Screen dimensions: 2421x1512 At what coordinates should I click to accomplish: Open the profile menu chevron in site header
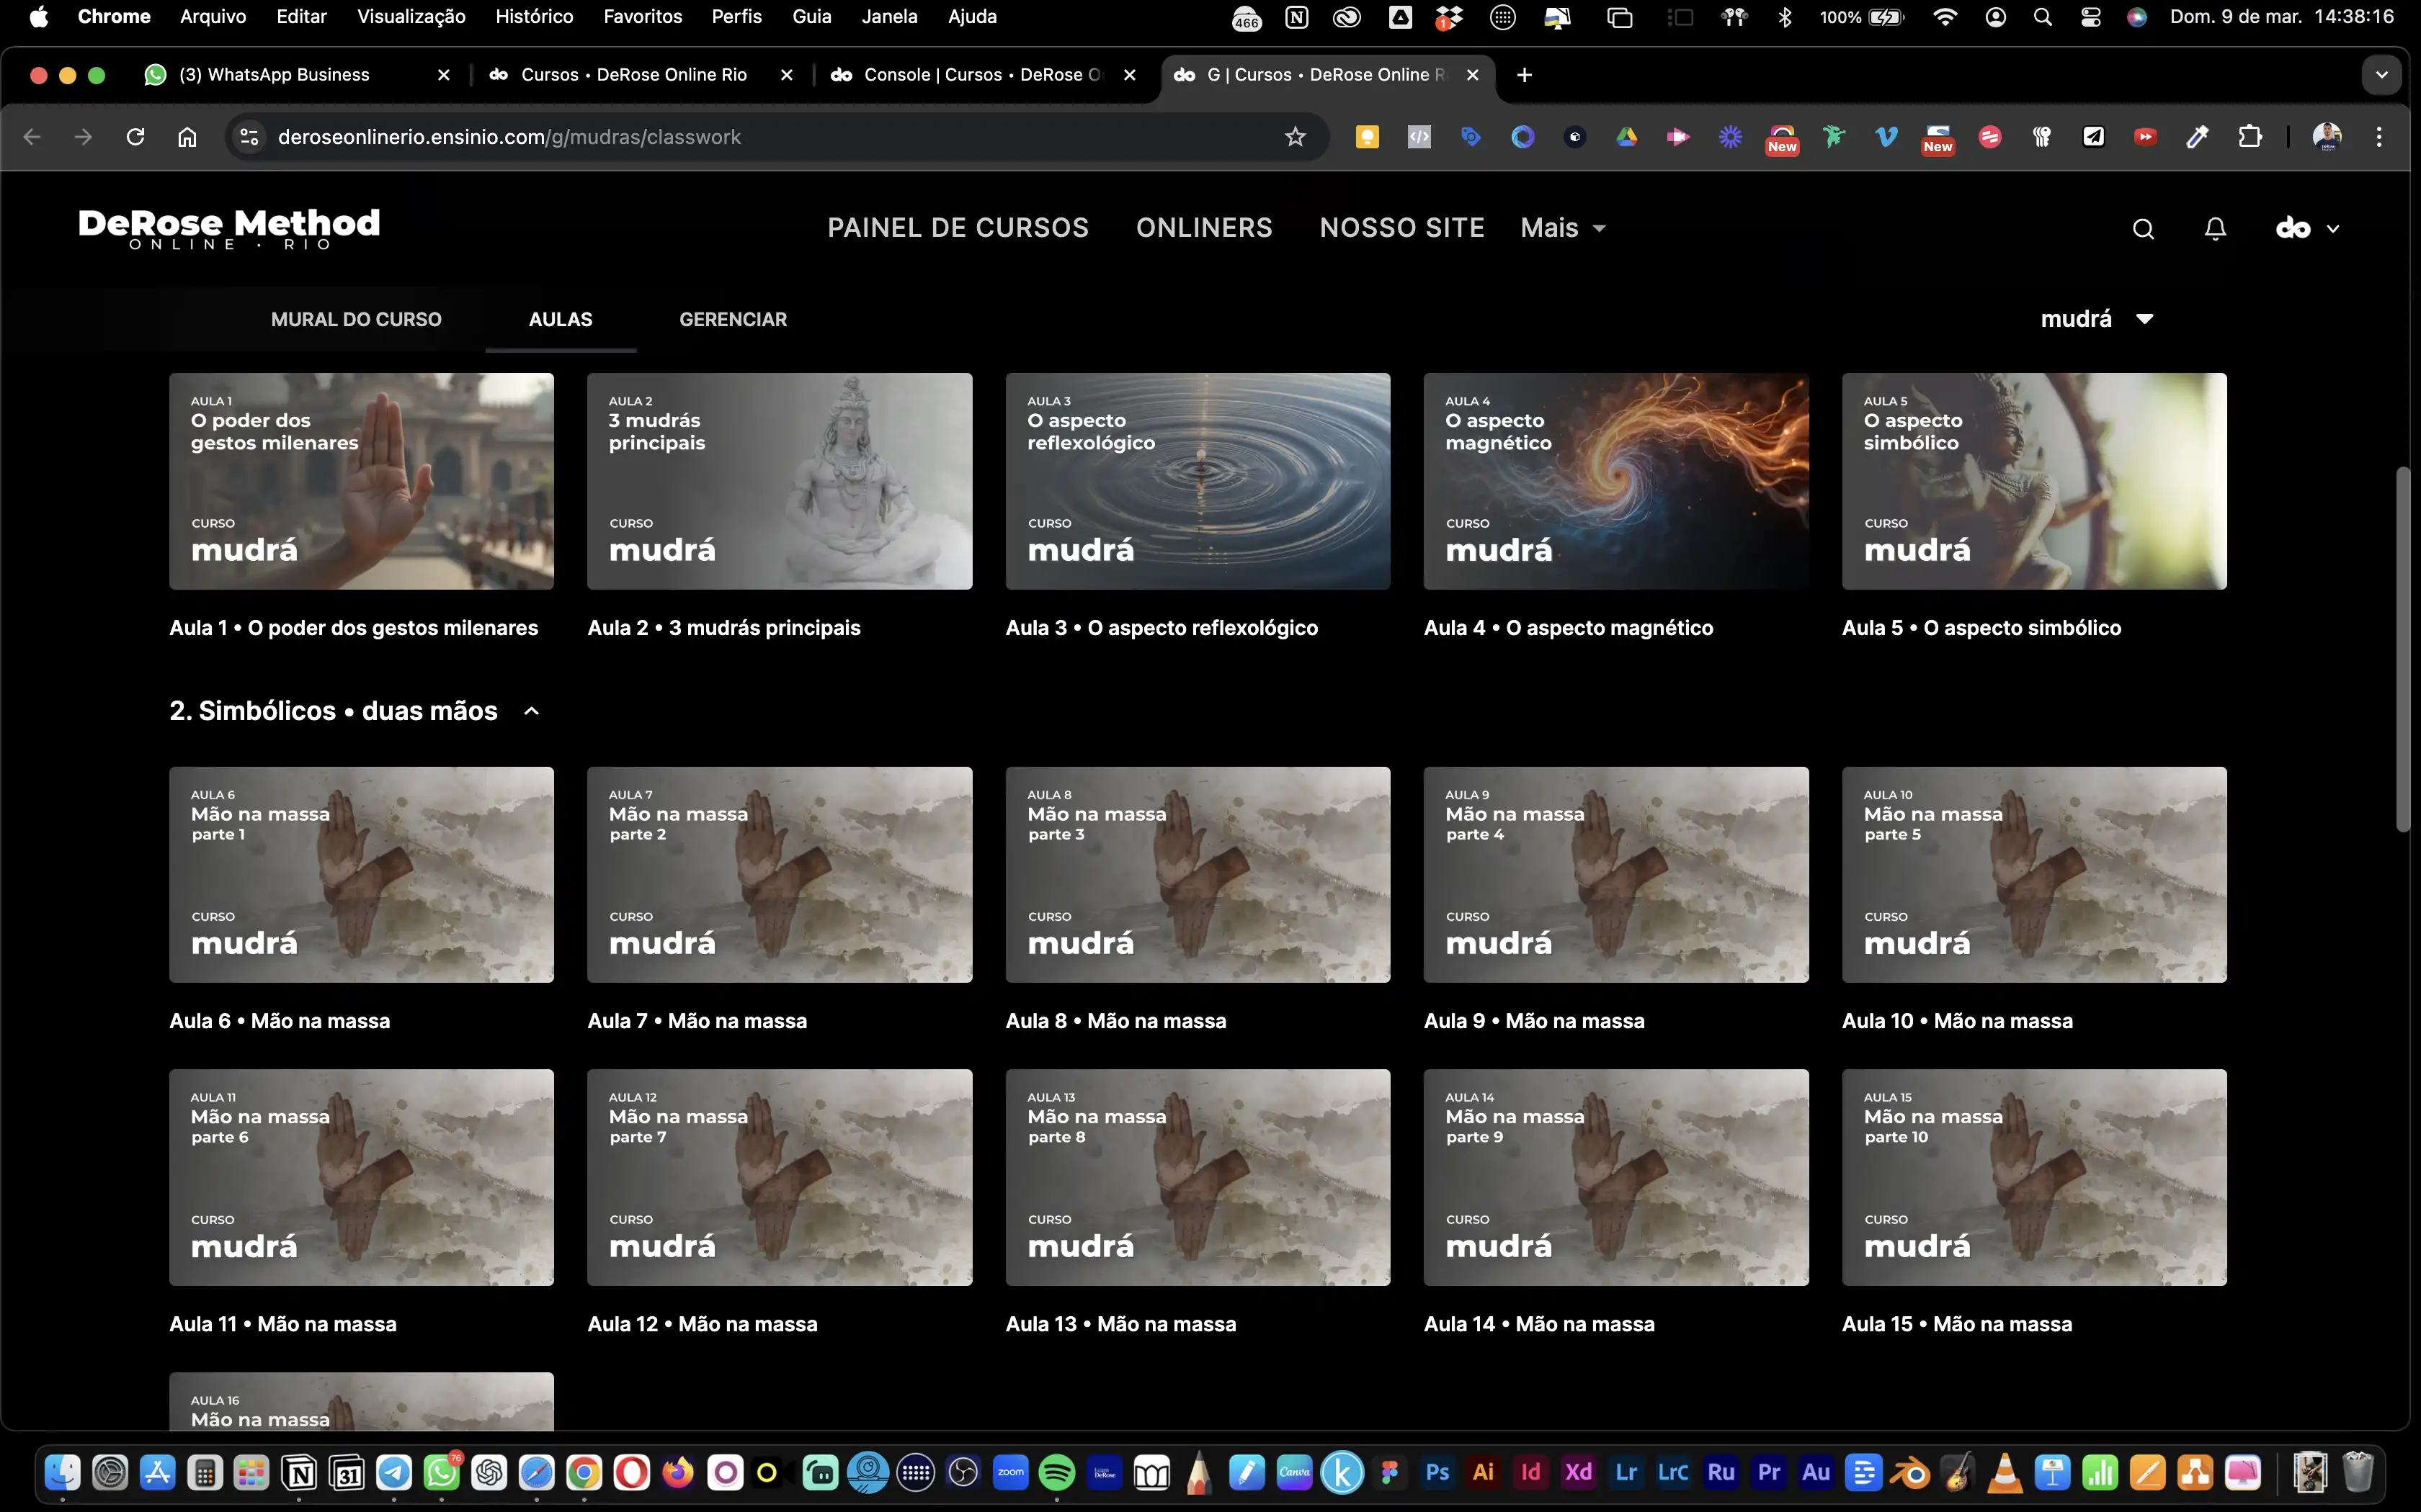tap(2333, 229)
